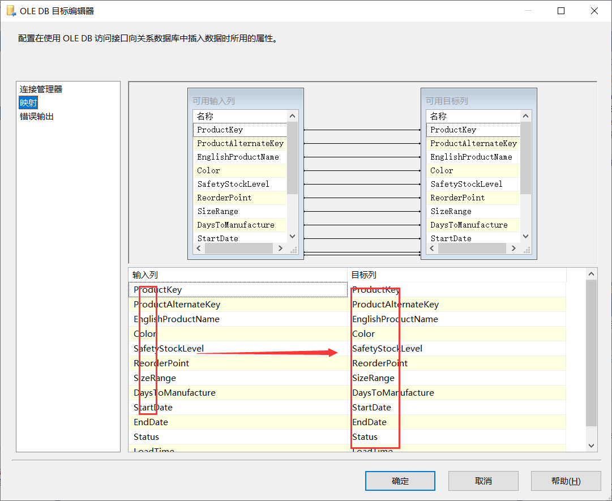This screenshot has height=501, width=612.
Task: Click the left arrow under 可用目标列 list
Action: (x=432, y=248)
